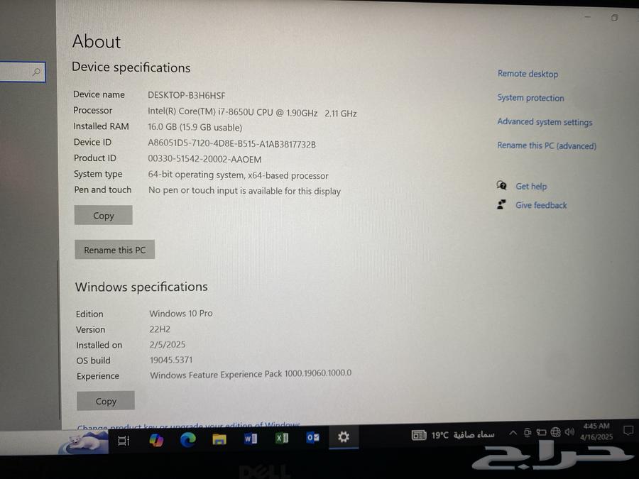Click the Get help chat icon
639x479 pixels.
coord(502,186)
